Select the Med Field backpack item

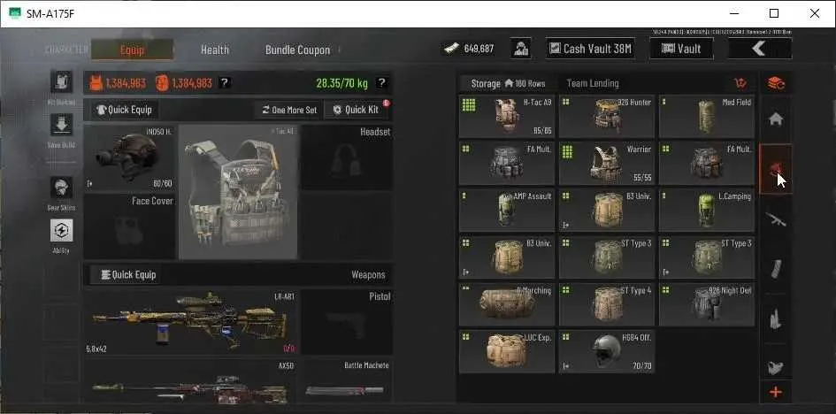(x=707, y=116)
